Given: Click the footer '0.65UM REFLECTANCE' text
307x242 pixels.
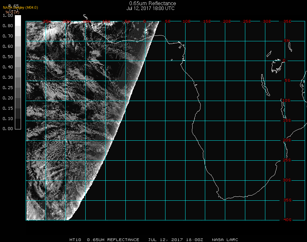Looking at the screenshot, I should [x=113, y=240].
